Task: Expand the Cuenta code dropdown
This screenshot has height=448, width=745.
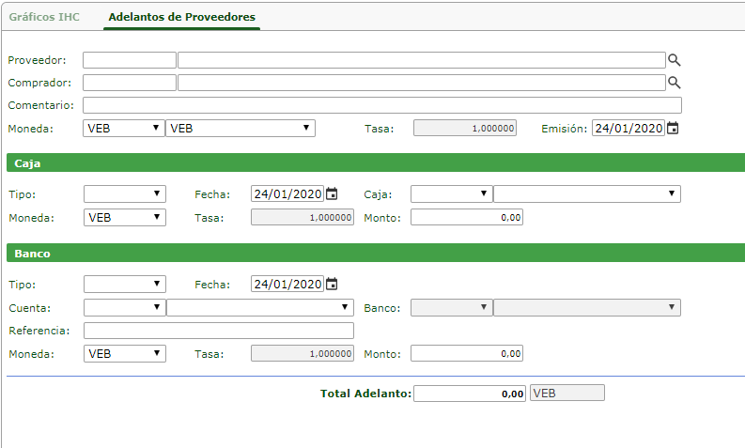Action: 124,307
